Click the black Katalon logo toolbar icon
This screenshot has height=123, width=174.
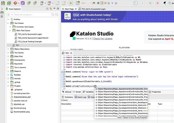tap(165, 3)
